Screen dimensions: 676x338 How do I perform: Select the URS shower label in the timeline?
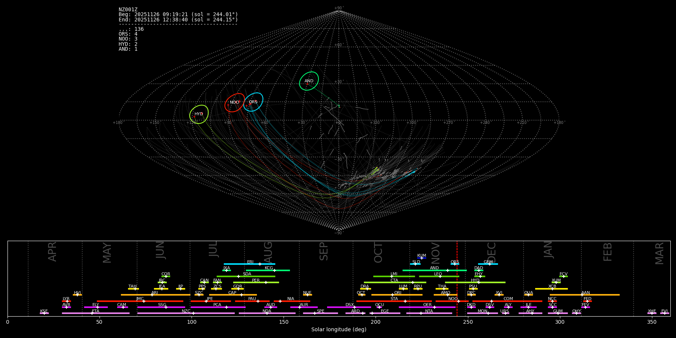pyautogui.click(x=504, y=311)
